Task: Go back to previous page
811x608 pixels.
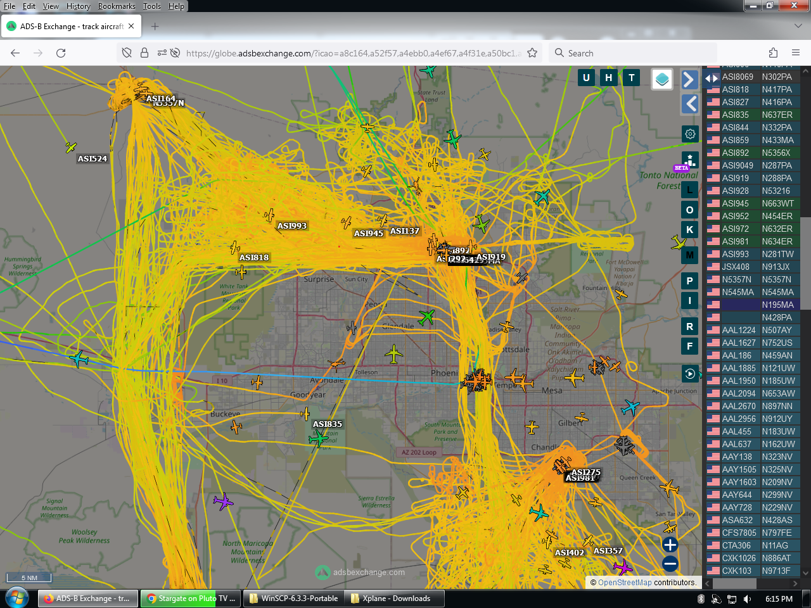Action: click(x=15, y=53)
